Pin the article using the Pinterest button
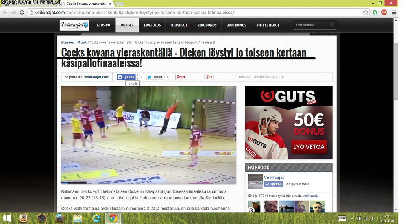This screenshot has width=403, height=224. [x=181, y=77]
